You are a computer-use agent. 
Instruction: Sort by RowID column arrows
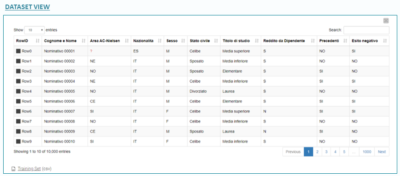pyautogui.click(x=38, y=41)
